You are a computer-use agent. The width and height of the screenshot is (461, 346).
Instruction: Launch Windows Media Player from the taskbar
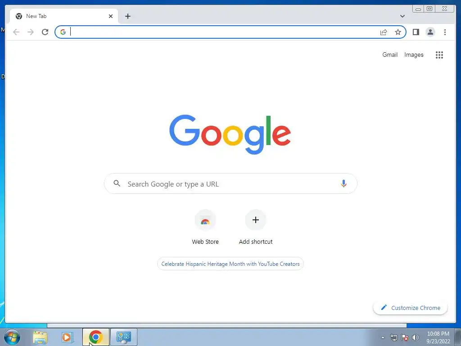click(67, 337)
